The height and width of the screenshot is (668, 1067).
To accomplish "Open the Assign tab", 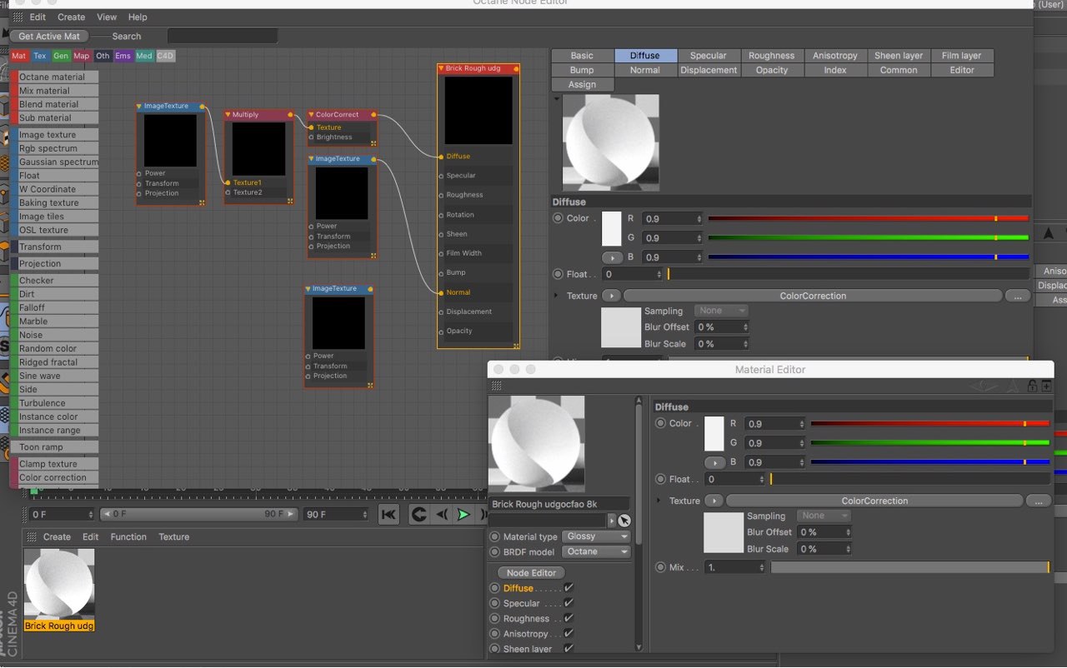I will coord(582,84).
